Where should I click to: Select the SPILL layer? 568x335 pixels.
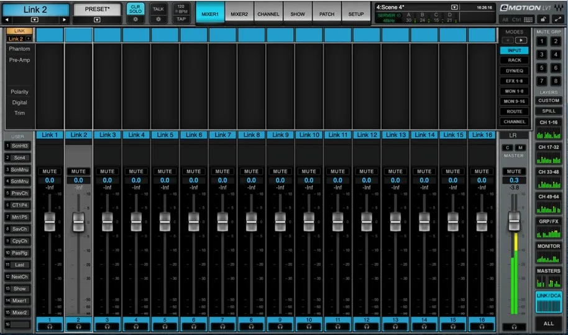pyautogui.click(x=549, y=111)
